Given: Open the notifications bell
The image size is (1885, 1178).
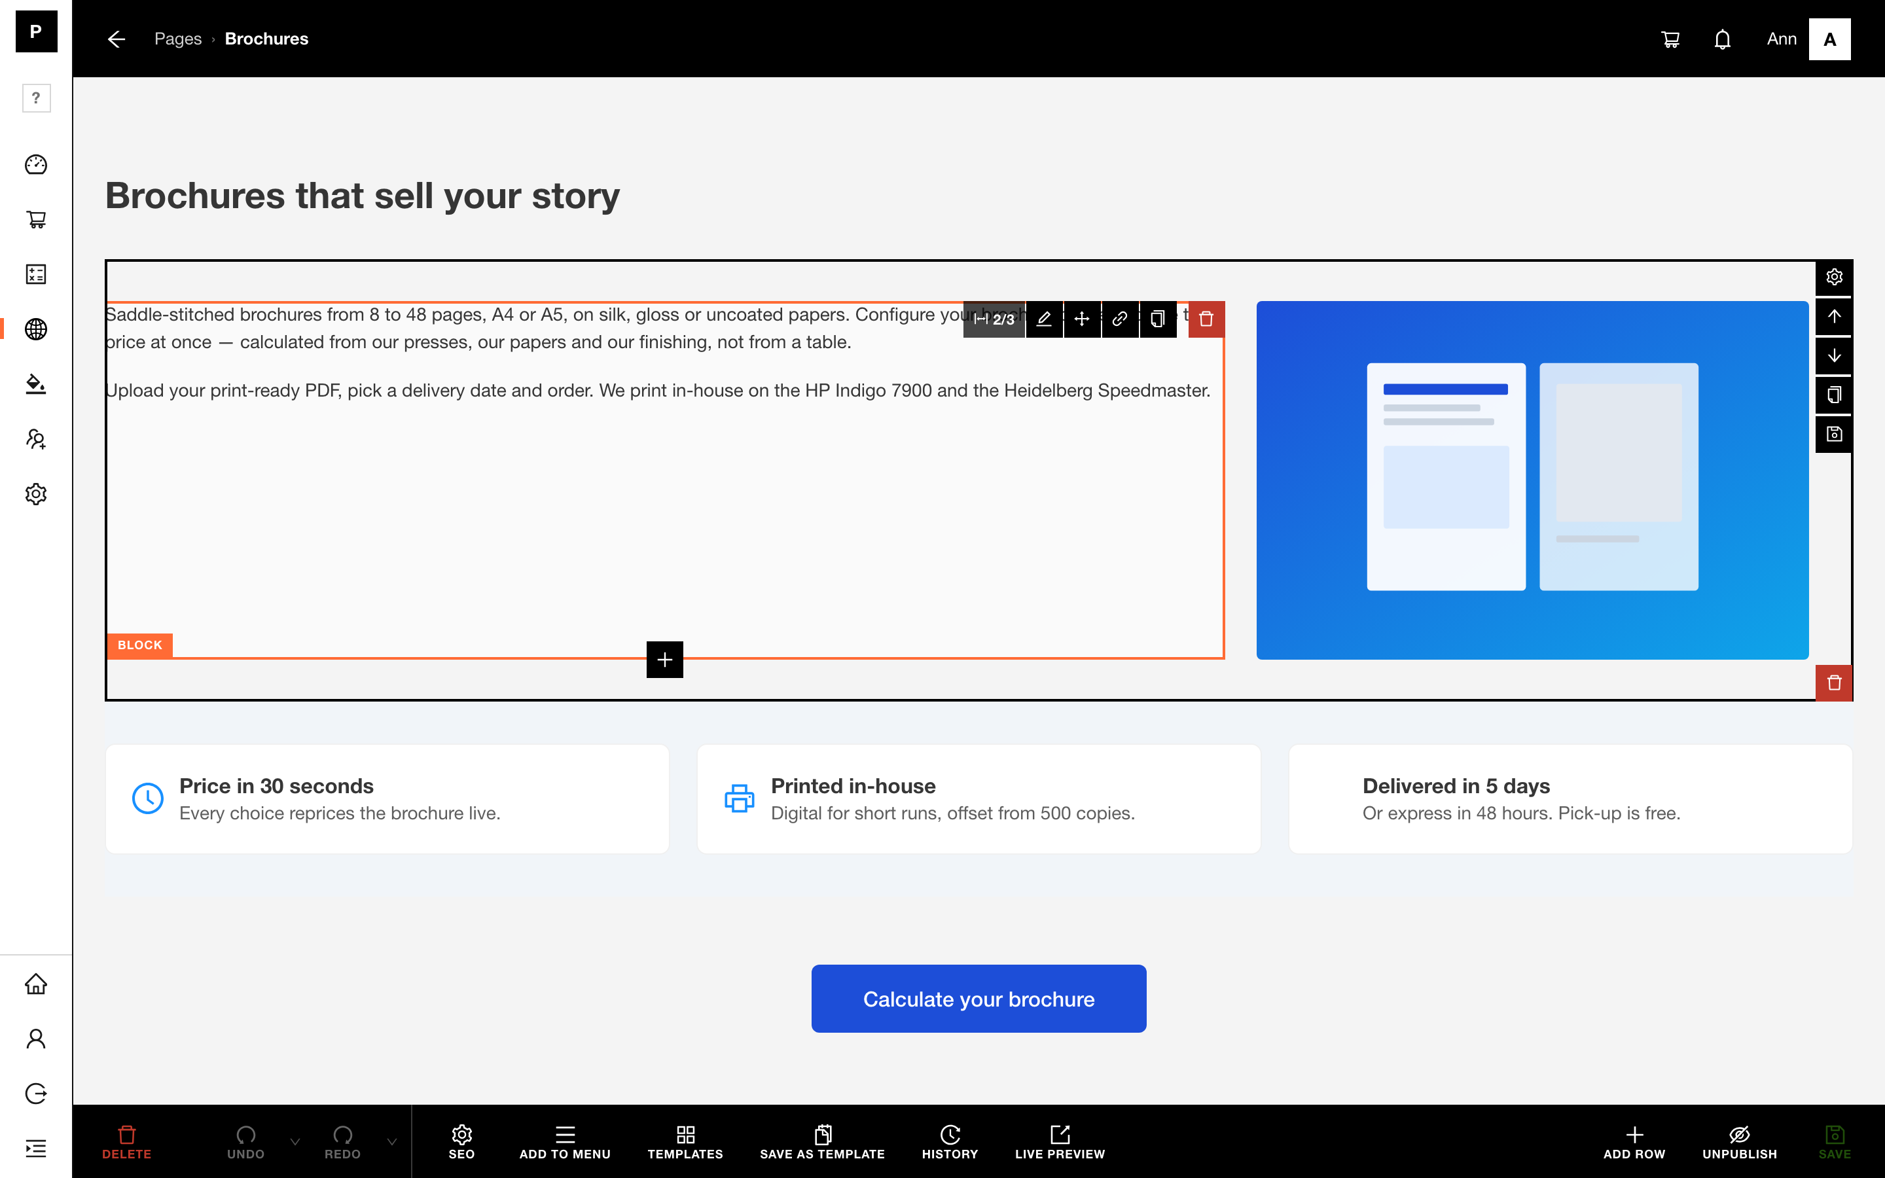Looking at the screenshot, I should pyautogui.click(x=1722, y=39).
